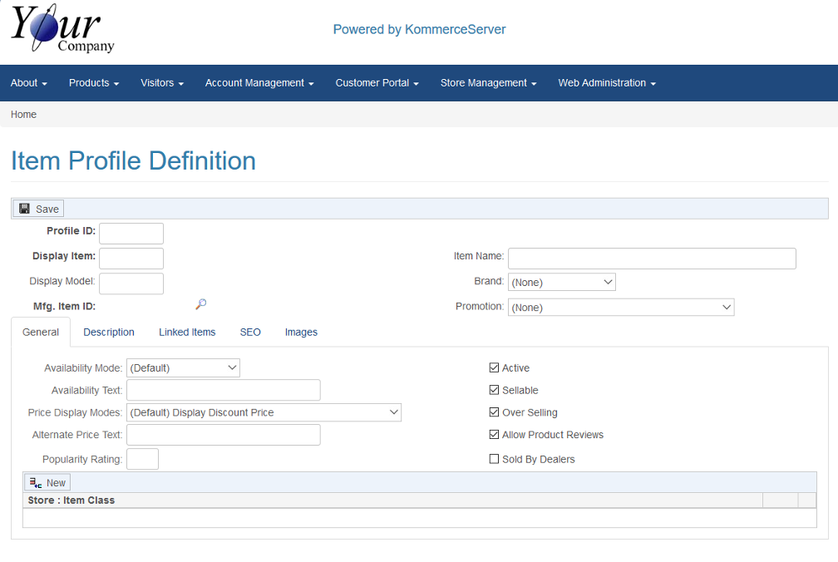Image resolution: width=838 pixels, height=562 pixels.
Task: Switch to the Linked Items tab
Action: (x=187, y=333)
